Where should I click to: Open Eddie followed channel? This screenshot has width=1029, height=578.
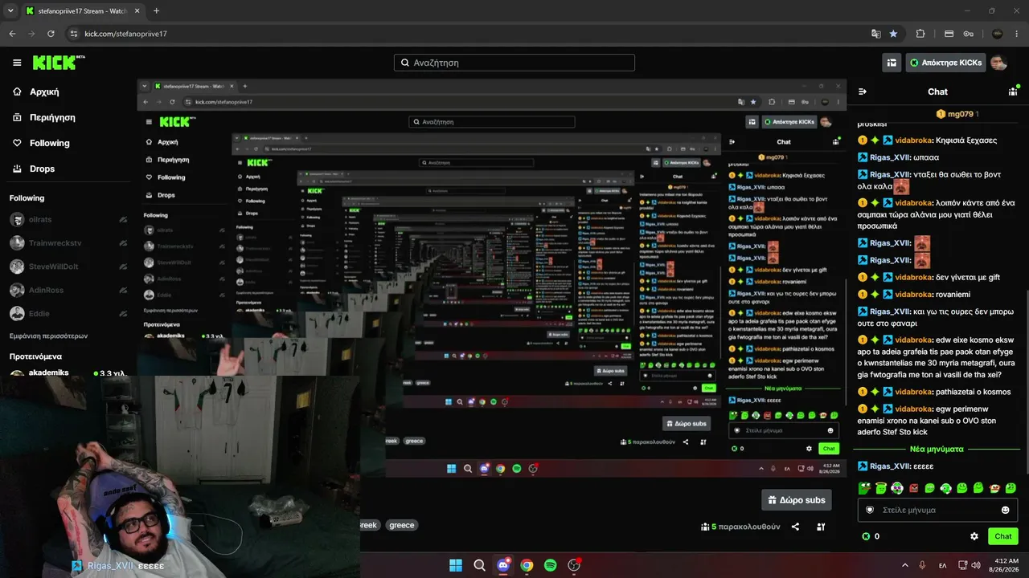(x=68, y=313)
